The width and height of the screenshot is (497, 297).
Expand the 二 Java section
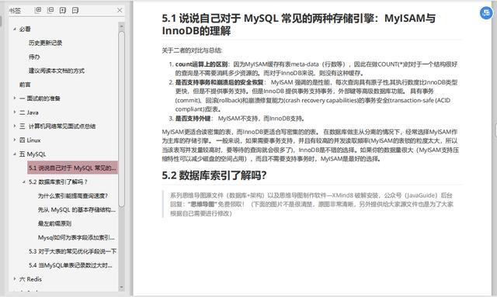pos(15,112)
